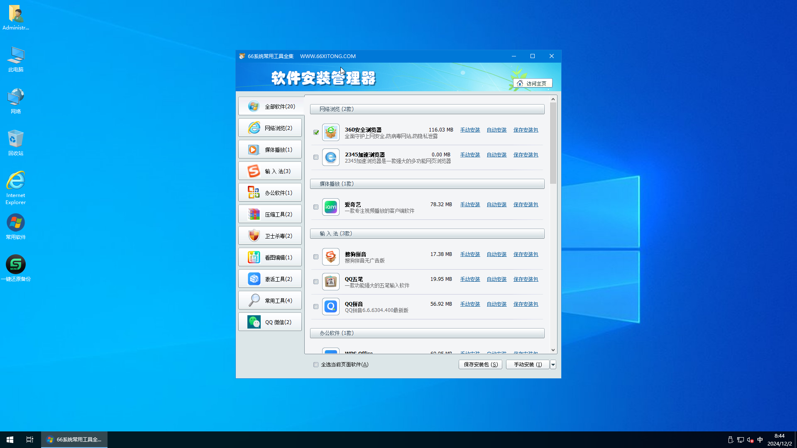Click the USB device tray icon

click(730, 440)
